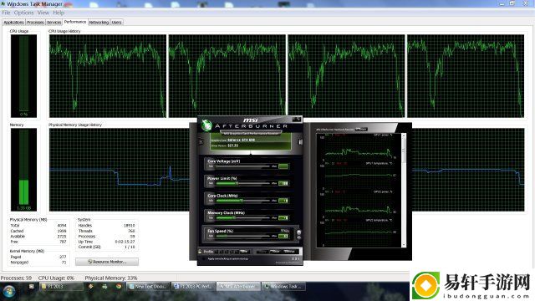Adjust the Power Limit slider

click(242, 183)
